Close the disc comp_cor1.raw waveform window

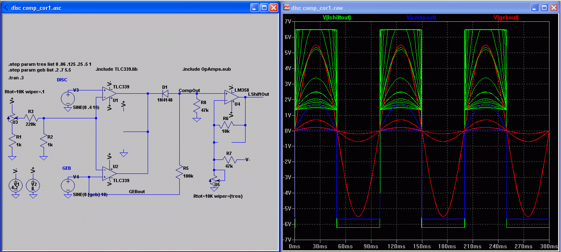(554, 7)
